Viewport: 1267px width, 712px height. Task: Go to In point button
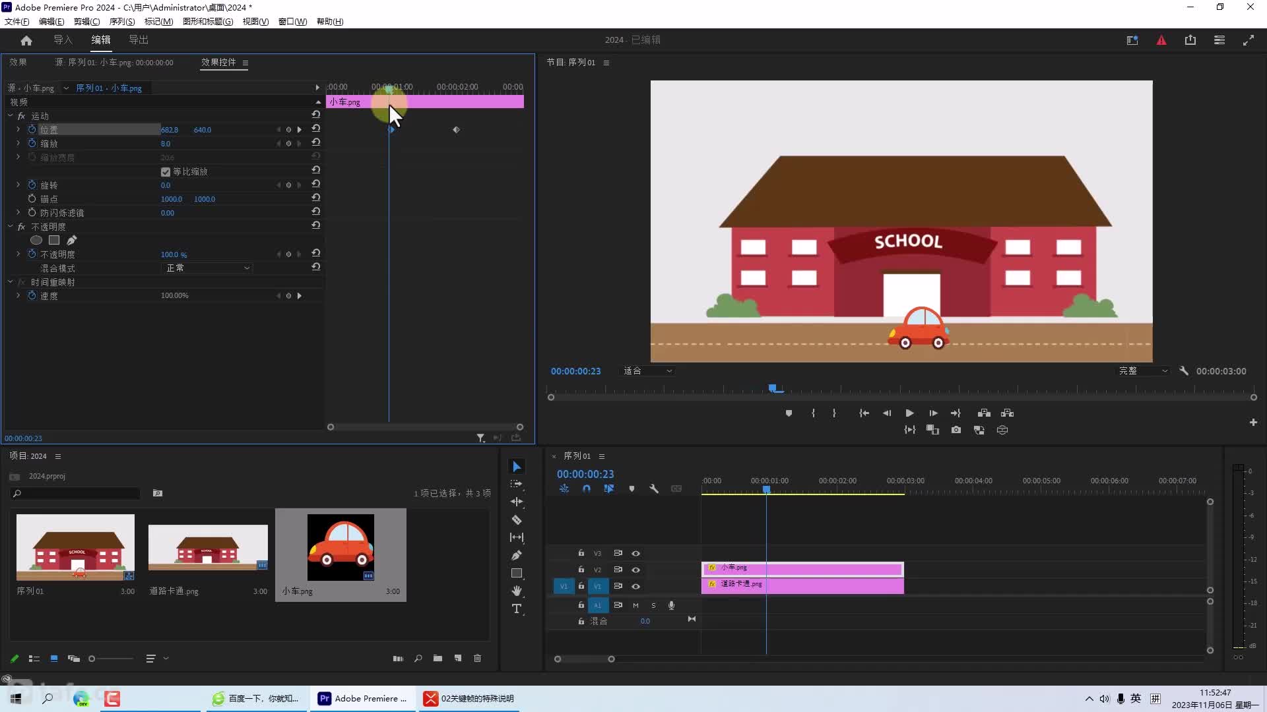point(864,413)
